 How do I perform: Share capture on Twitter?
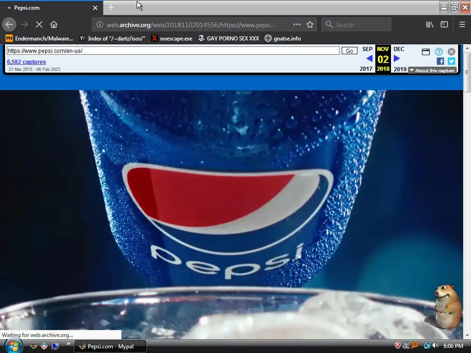451,61
